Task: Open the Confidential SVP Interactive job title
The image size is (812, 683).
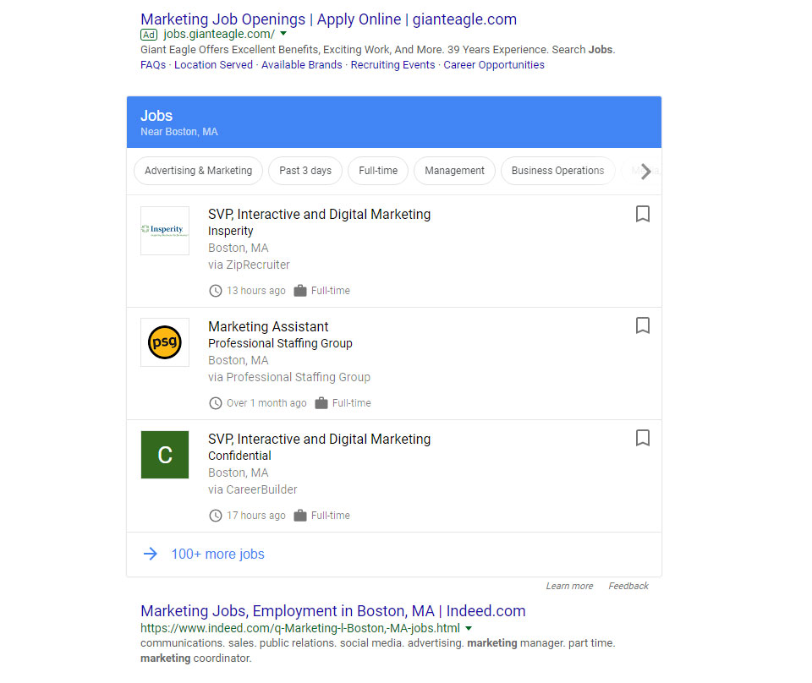Action: pyautogui.click(x=319, y=439)
